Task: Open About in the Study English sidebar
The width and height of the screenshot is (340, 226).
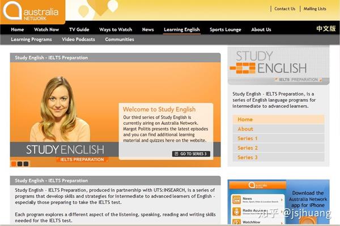Action: [278, 129]
